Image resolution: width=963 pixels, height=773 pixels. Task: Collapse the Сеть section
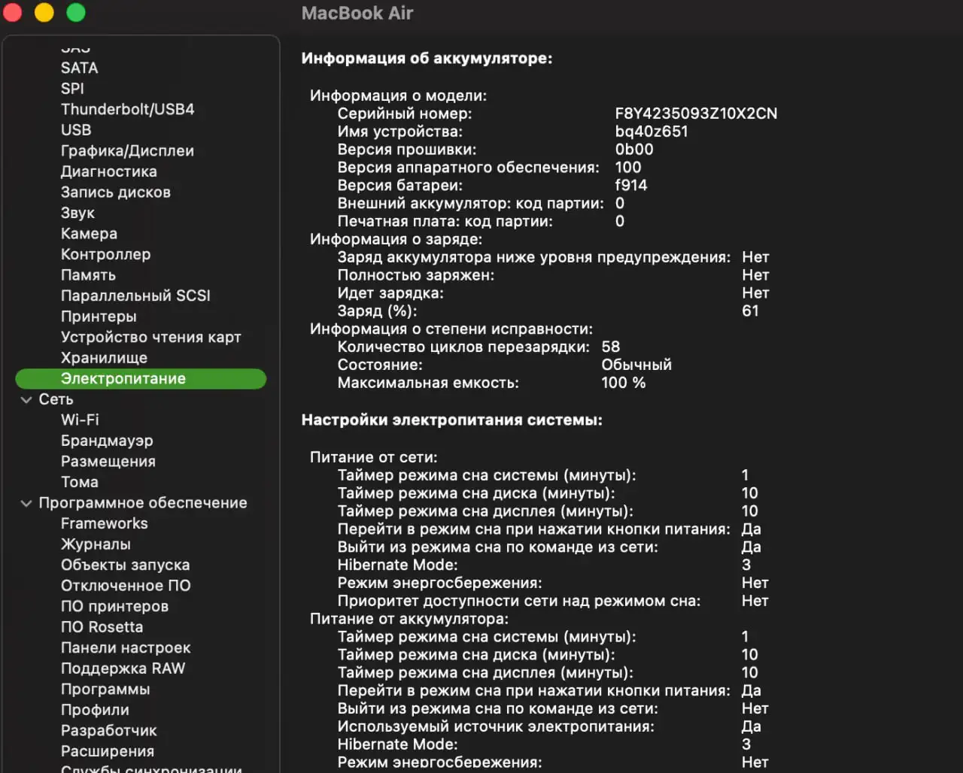(x=27, y=399)
